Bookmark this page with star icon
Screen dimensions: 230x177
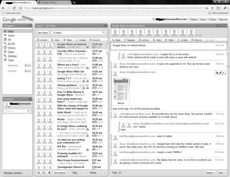click(x=21, y=8)
